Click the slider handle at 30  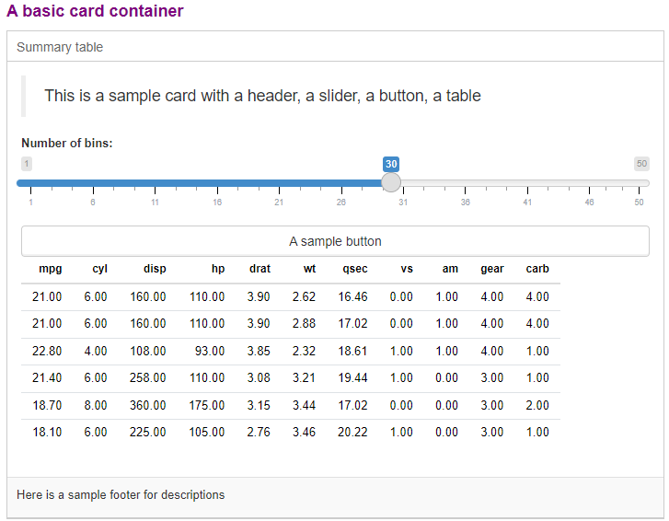point(391,182)
